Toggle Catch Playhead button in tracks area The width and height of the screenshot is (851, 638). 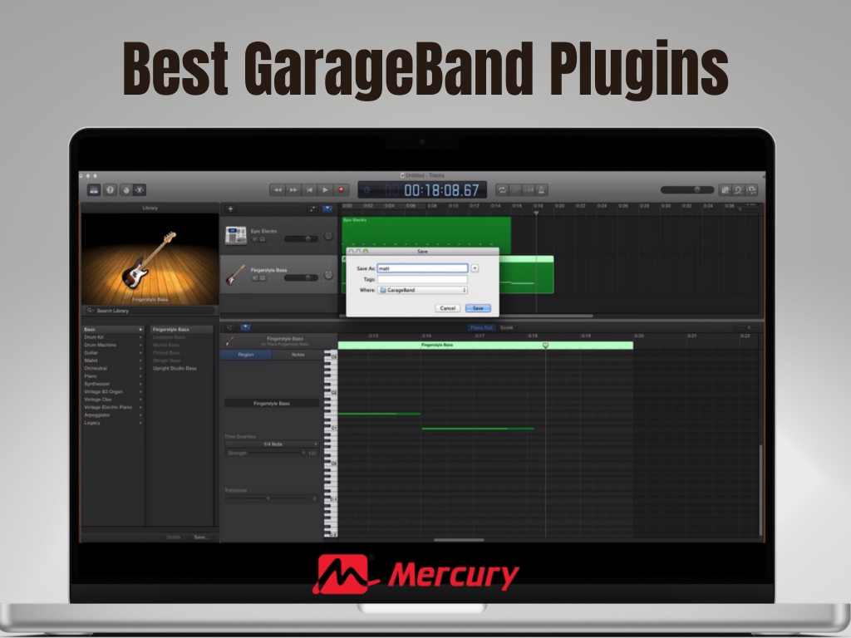click(327, 209)
